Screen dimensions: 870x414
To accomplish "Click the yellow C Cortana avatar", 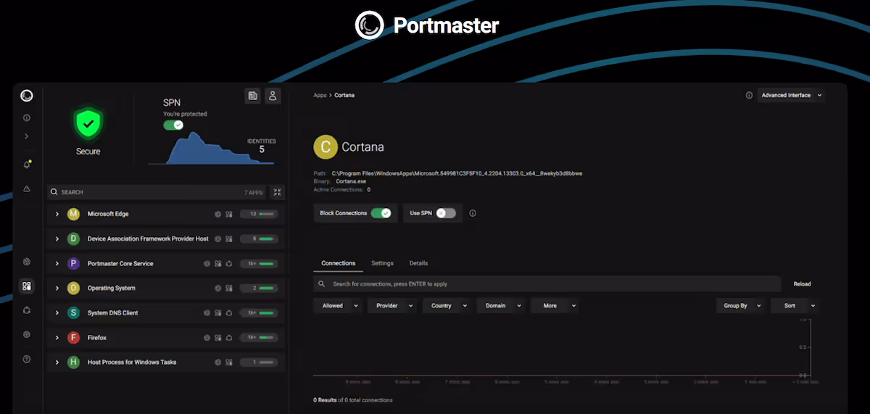I will pos(325,146).
